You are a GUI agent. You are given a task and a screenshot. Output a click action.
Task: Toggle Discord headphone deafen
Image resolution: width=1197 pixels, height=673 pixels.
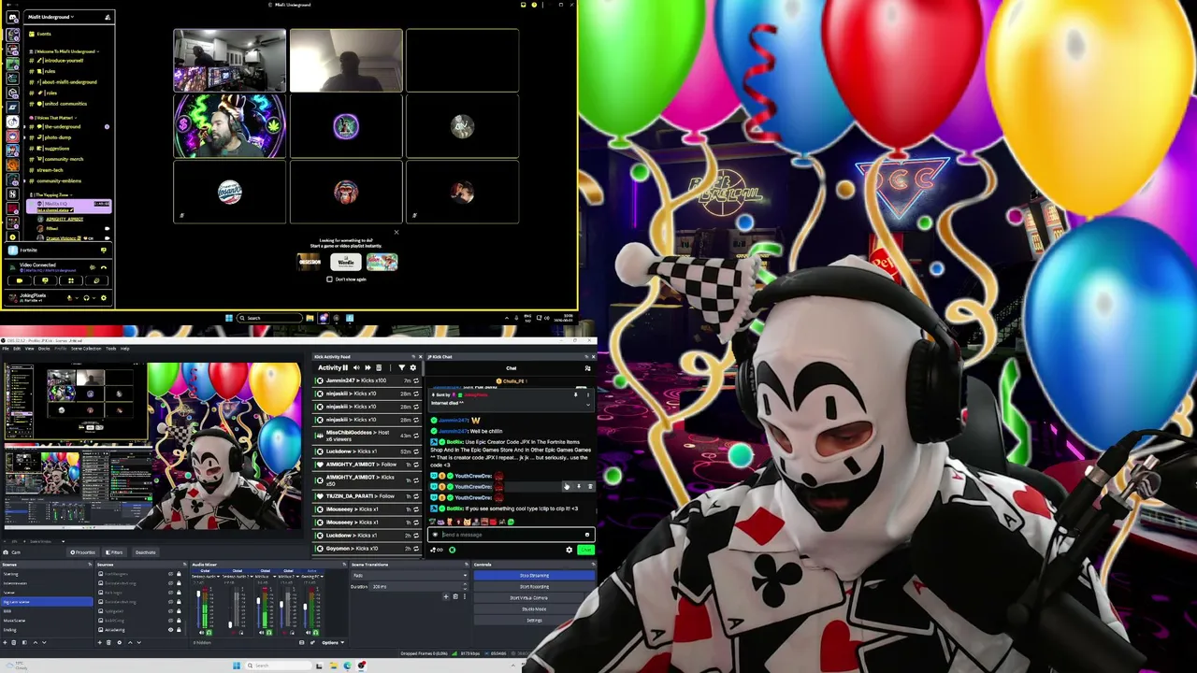86,298
